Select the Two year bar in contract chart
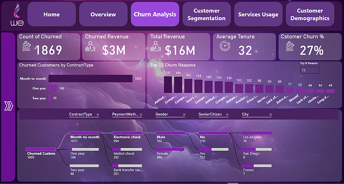The width and height of the screenshot is (344, 184). click(x=50, y=98)
